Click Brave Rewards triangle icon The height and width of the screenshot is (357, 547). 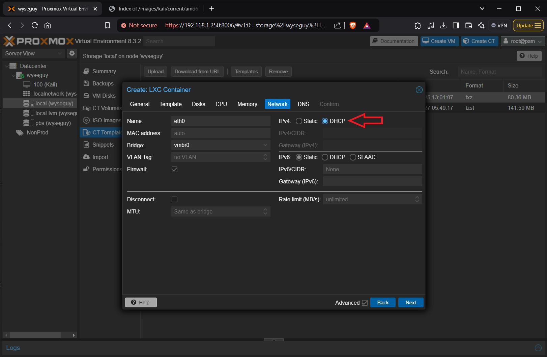[x=367, y=25]
